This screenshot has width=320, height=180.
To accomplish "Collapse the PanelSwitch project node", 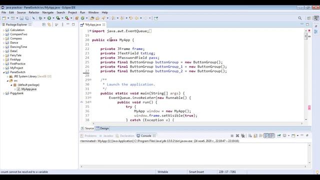I will tap(3, 72).
